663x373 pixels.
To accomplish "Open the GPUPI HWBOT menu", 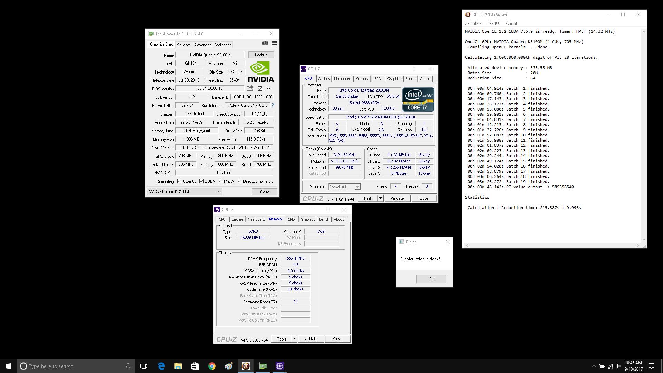I will [x=493, y=23].
